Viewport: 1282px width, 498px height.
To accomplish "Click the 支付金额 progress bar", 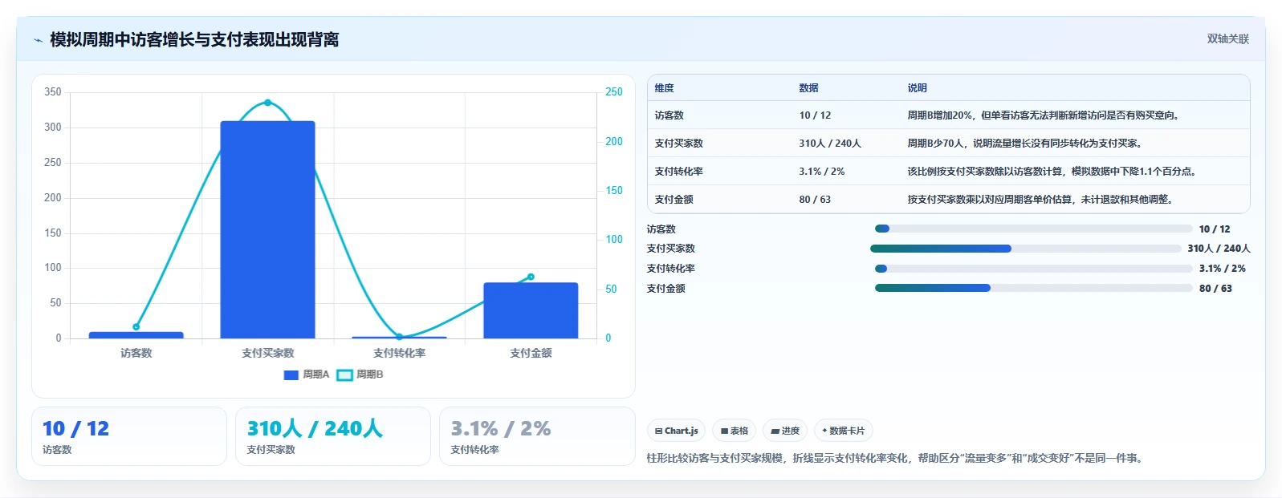I will (x=1033, y=288).
